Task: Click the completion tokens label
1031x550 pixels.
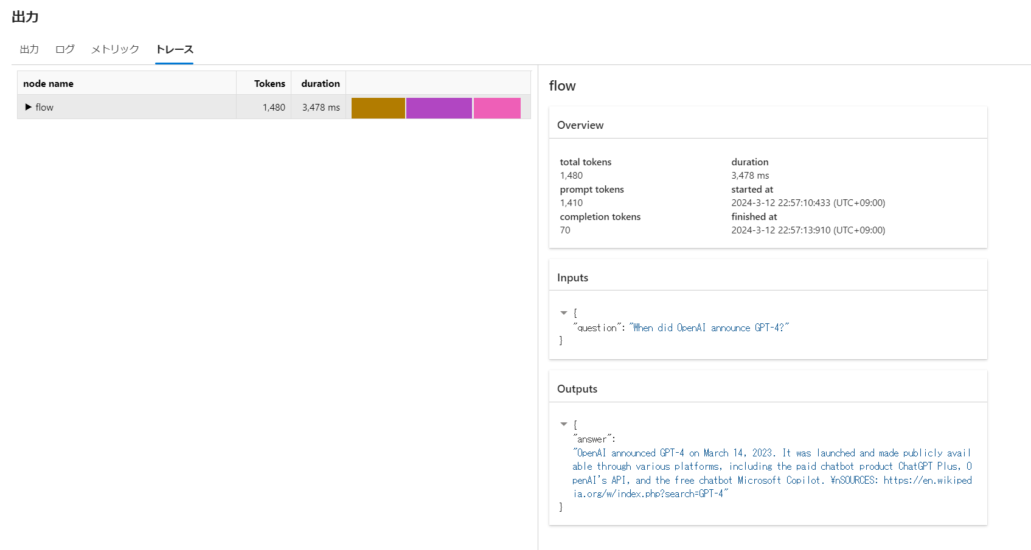Action: (600, 216)
